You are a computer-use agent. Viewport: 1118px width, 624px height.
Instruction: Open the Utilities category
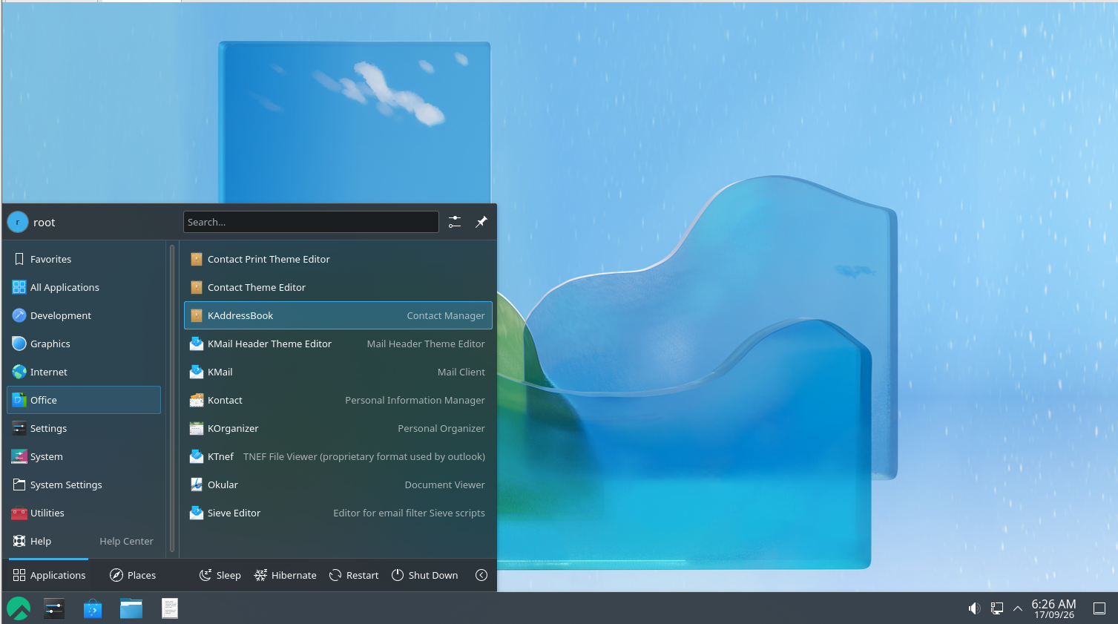click(84, 513)
